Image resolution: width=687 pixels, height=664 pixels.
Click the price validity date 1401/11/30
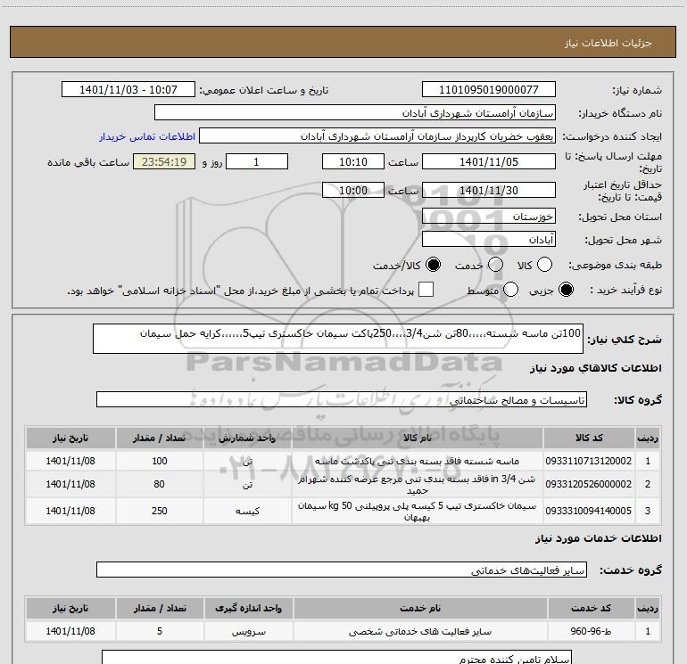(x=489, y=191)
